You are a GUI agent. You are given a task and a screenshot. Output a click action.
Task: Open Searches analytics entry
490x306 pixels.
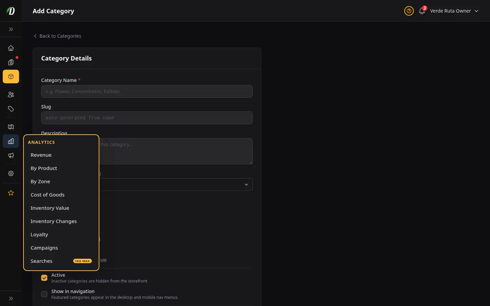[x=61, y=261]
